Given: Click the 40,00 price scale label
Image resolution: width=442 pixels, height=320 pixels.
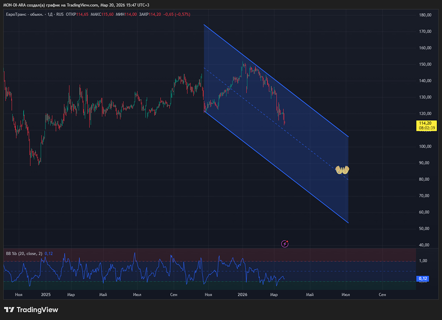Looking at the screenshot, I should pyautogui.click(x=424, y=245).
